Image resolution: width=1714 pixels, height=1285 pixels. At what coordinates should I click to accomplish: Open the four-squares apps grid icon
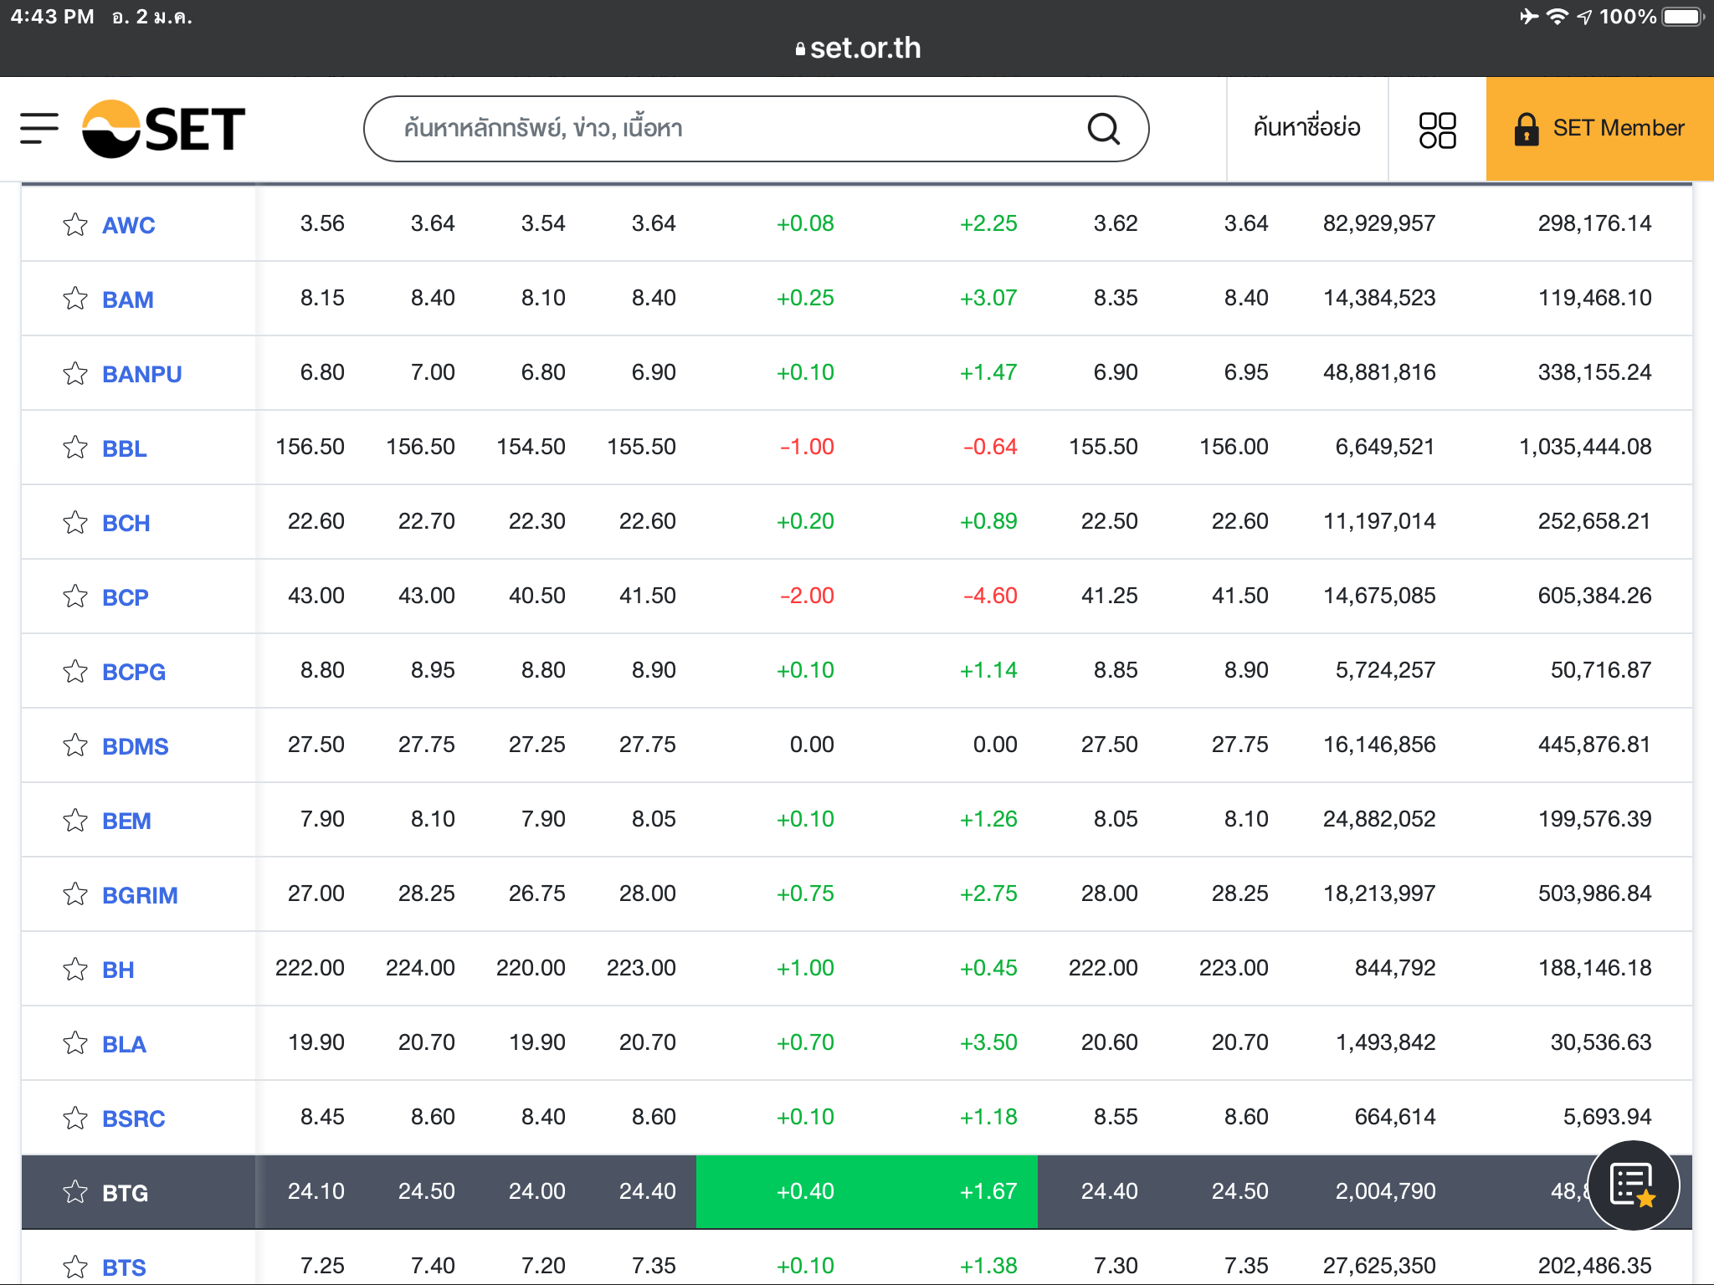[1437, 130]
